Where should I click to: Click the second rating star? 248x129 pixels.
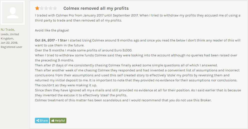click(x=42, y=8)
